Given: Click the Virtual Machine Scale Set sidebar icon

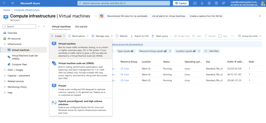Looking at the screenshot, I should (x=9, y=57).
